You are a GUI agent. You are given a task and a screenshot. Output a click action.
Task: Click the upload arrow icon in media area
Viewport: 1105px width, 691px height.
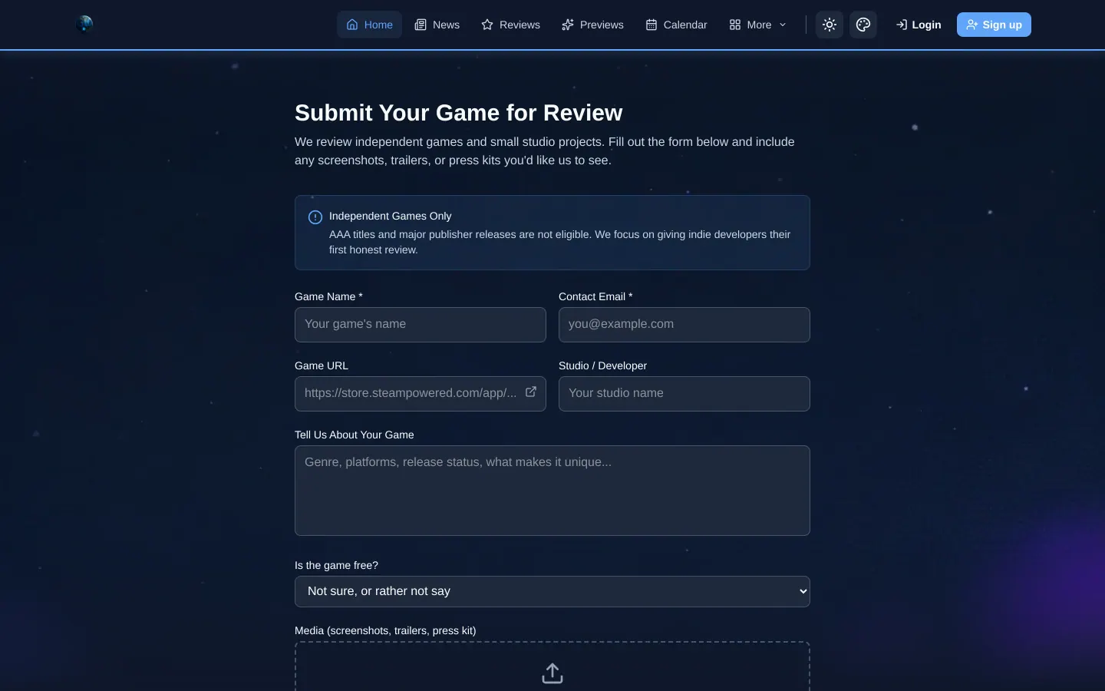552,673
